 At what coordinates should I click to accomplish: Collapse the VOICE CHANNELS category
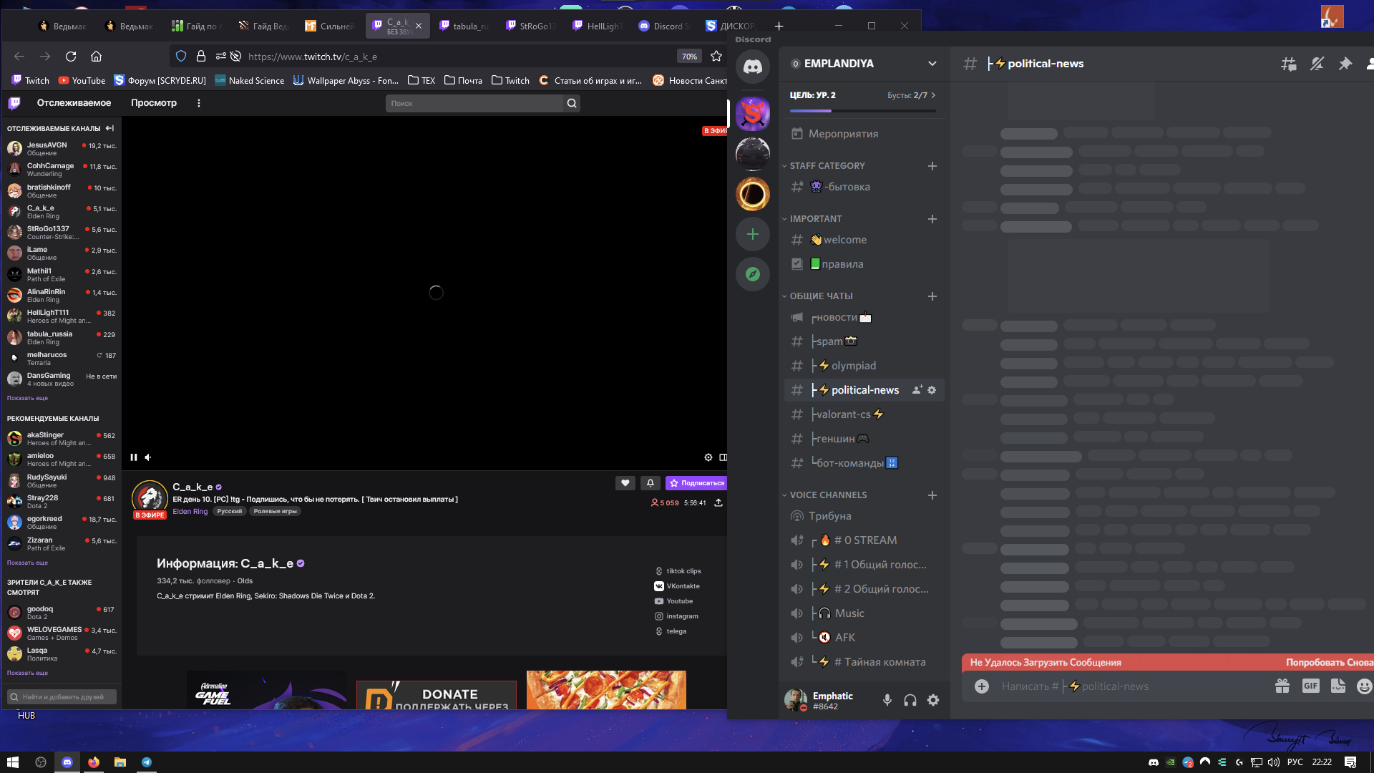point(827,495)
